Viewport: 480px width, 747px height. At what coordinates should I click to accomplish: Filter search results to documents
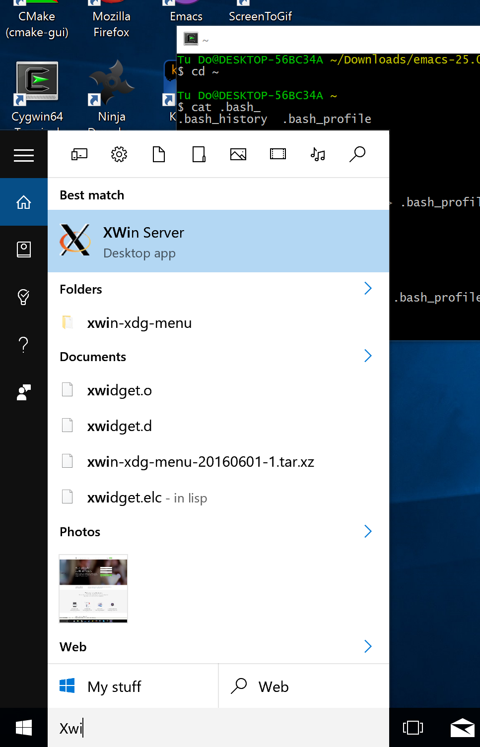[x=158, y=154]
